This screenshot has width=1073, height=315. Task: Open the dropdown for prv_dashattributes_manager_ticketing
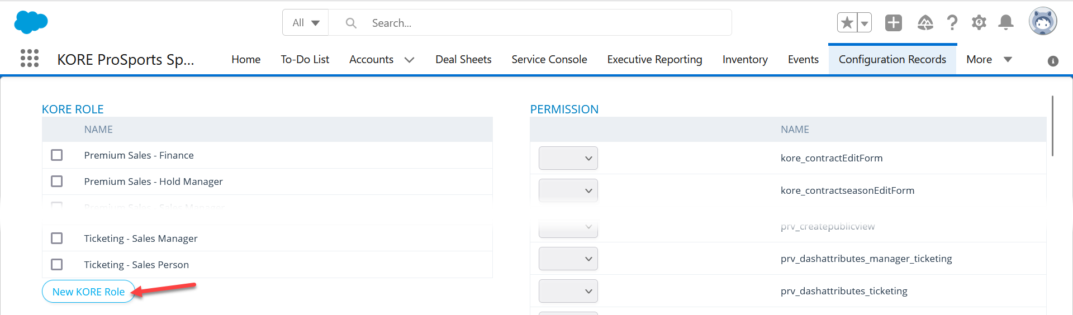point(568,259)
